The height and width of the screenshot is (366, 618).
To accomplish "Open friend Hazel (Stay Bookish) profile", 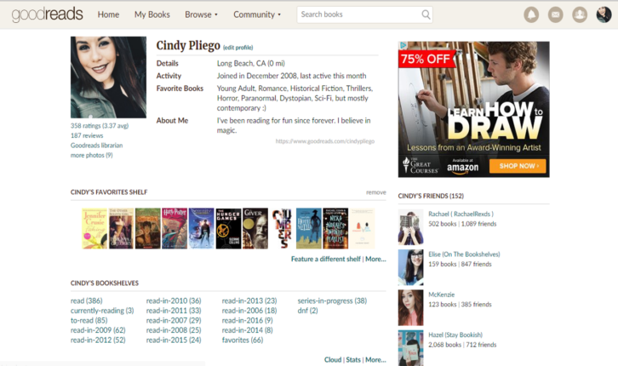I will tap(455, 335).
